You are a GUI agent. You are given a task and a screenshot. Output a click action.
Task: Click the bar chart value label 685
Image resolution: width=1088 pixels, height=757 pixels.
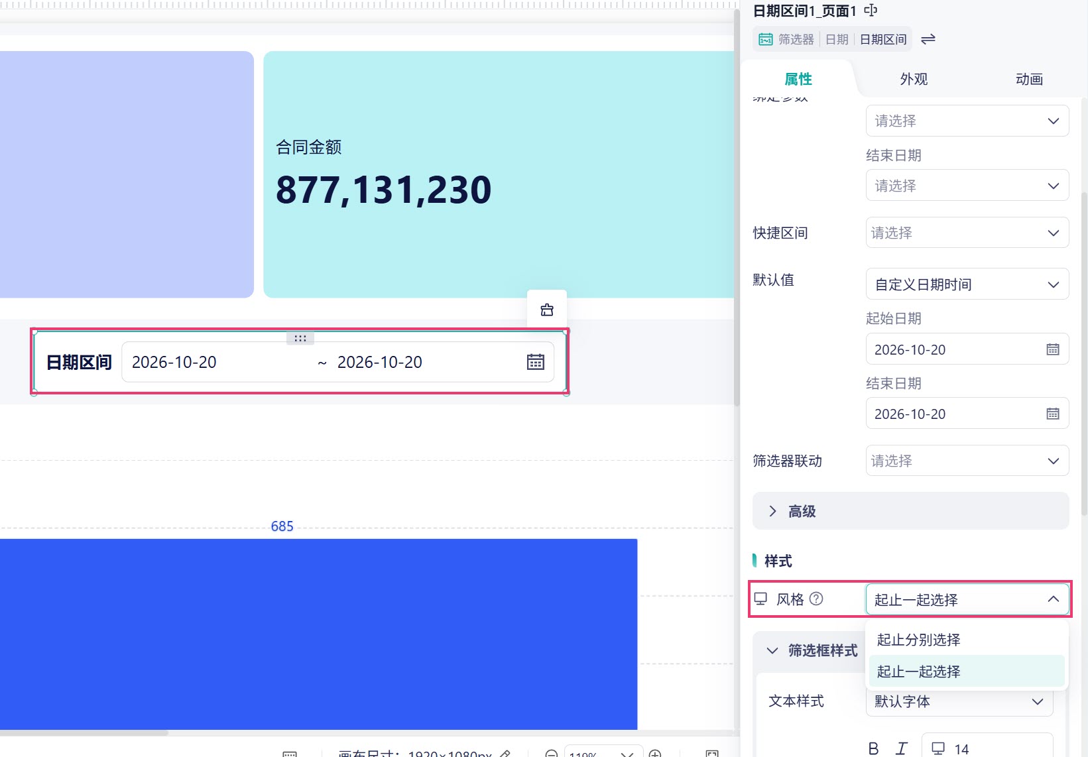tap(282, 526)
